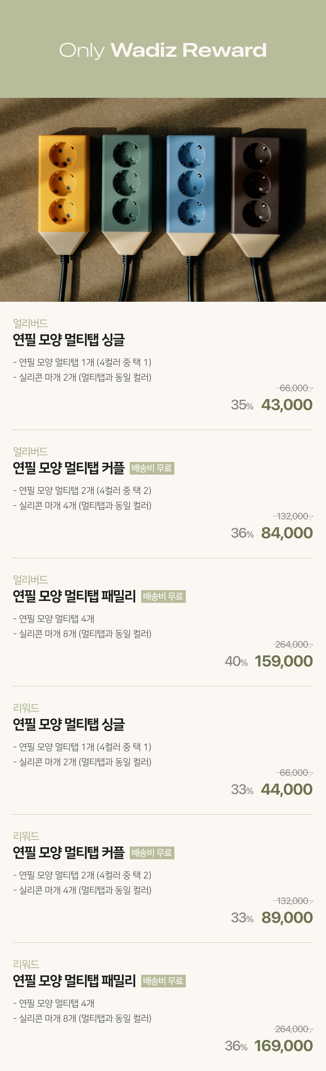Choose the 159,000 family price
Viewport: 326px width, 1071px height.
[x=283, y=661]
